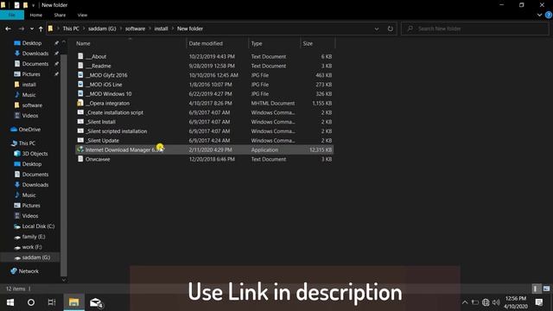Open the Help question mark icon
Image resolution: width=553 pixels, height=311 pixels.
tap(549, 16)
